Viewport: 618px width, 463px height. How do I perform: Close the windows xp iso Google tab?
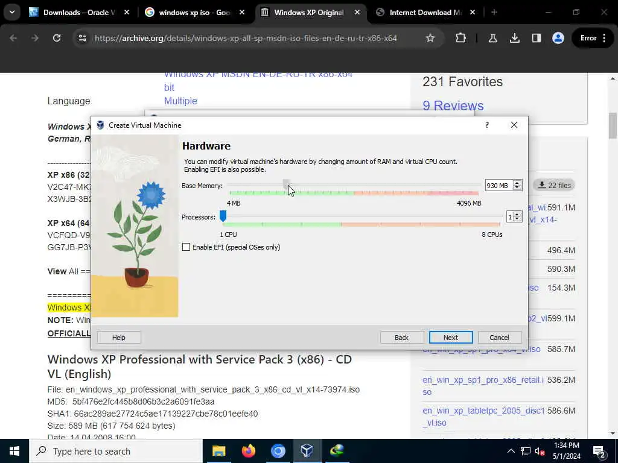(242, 13)
